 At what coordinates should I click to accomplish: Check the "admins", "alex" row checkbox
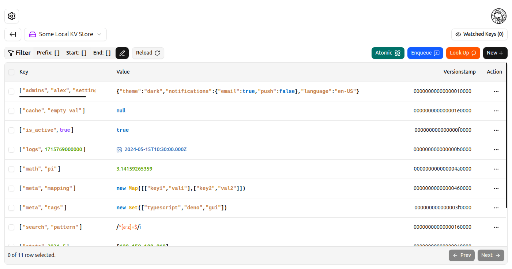point(11,91)
